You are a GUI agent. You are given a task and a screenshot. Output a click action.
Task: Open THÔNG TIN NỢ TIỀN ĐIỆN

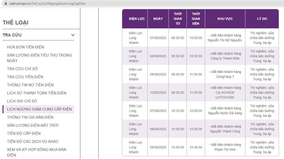pos(30,85)
